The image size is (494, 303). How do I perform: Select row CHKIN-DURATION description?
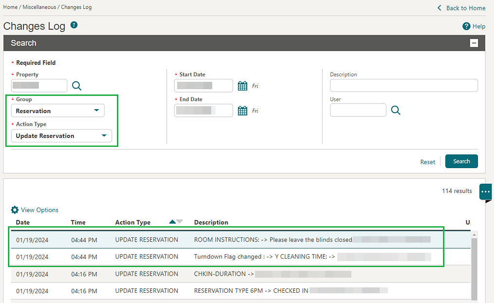tap(241, 274)
